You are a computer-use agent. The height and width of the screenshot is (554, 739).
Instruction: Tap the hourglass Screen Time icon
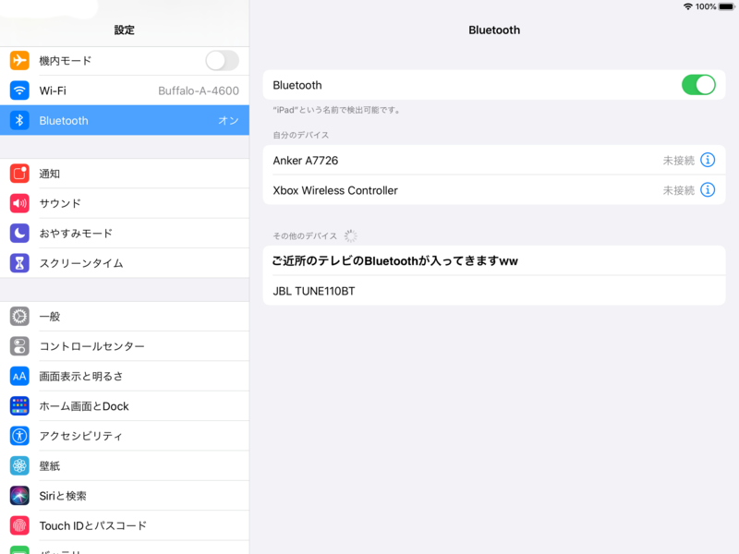[x=19, y=263]
